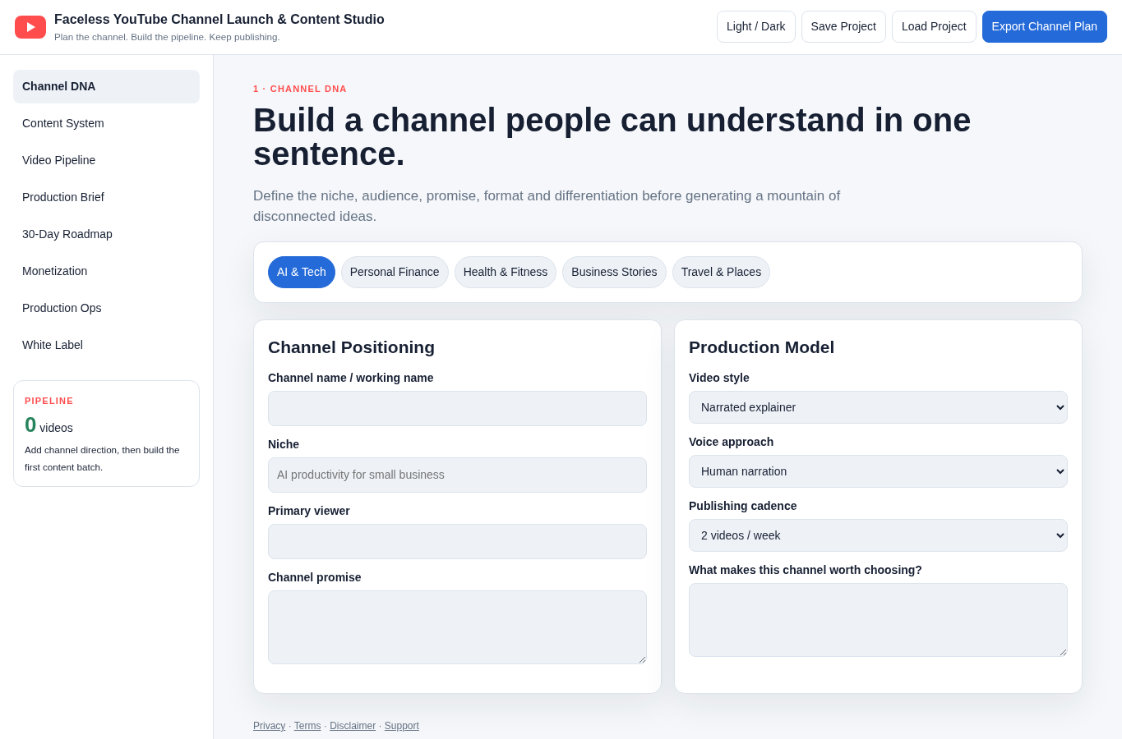Open the White Label section
This screenshot has width=1122, height=739.
[106, 345]
